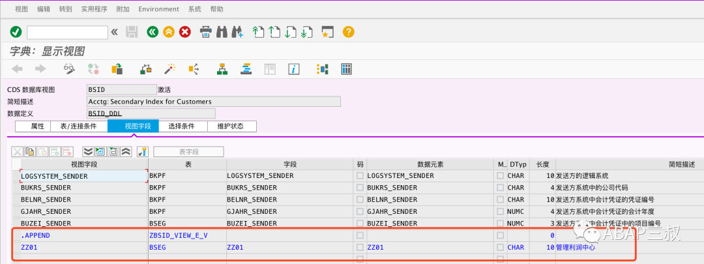Viewport: 704px width, 264px height.
Task: Click the Object hierarchy tree icon
Action: 222,69
